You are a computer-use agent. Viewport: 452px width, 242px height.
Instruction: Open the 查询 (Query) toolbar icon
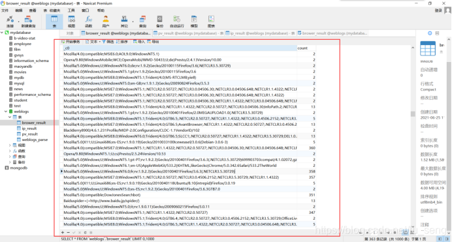click(142, 22)
